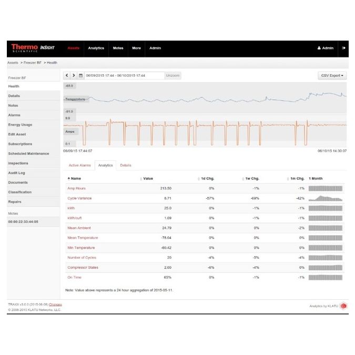Open the calendar date picker icon
355x355 pixels.
tap(80, 76)
